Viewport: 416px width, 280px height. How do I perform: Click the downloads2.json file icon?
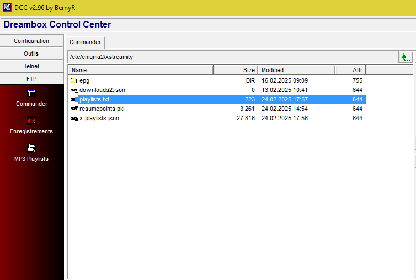click(73, 90)
